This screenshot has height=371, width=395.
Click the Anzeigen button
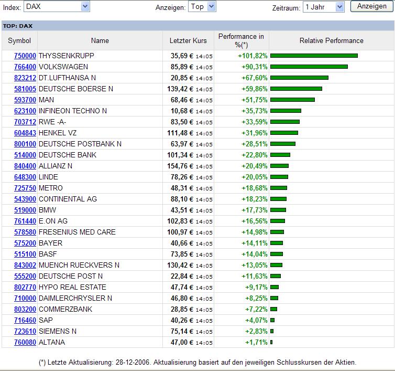(x=371, y=6)
